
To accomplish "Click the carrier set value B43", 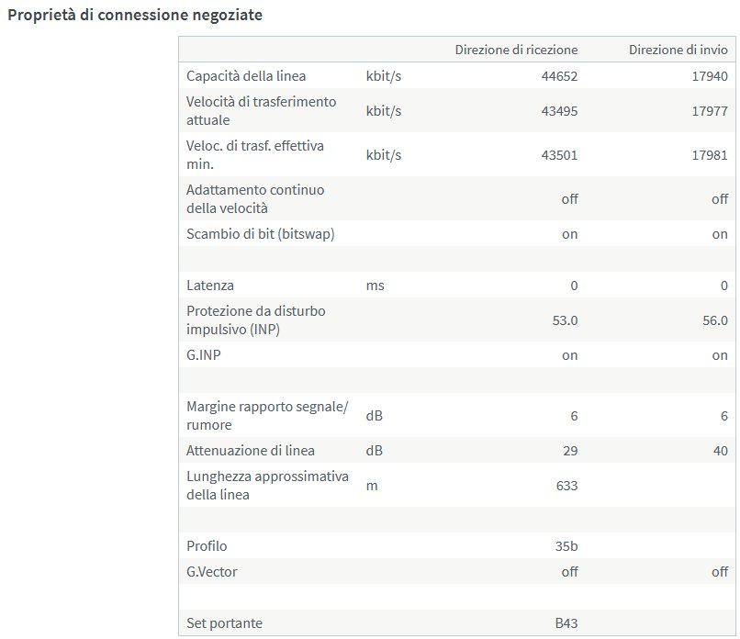I will point(566,623).
